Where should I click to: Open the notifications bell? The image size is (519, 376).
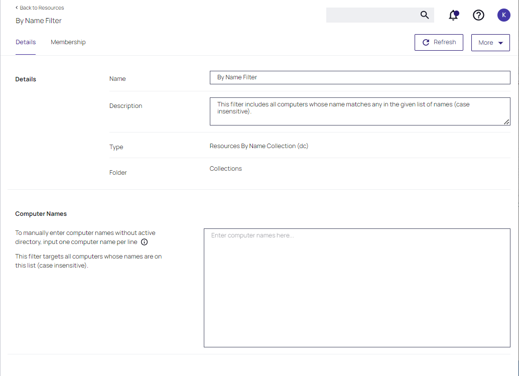[453, 15]
